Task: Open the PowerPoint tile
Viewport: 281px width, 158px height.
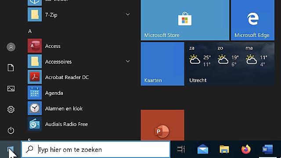Action: pos(162,125)
